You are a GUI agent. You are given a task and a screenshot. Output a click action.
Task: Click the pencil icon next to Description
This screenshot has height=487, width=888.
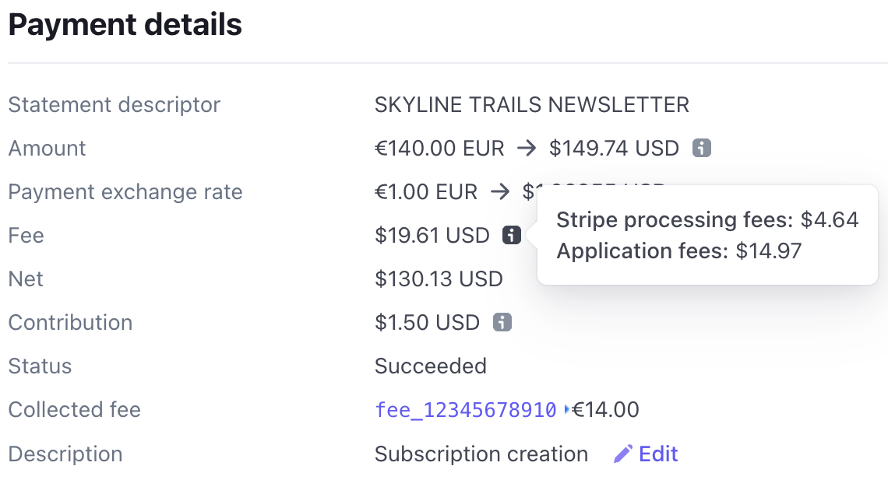(623, 454)
